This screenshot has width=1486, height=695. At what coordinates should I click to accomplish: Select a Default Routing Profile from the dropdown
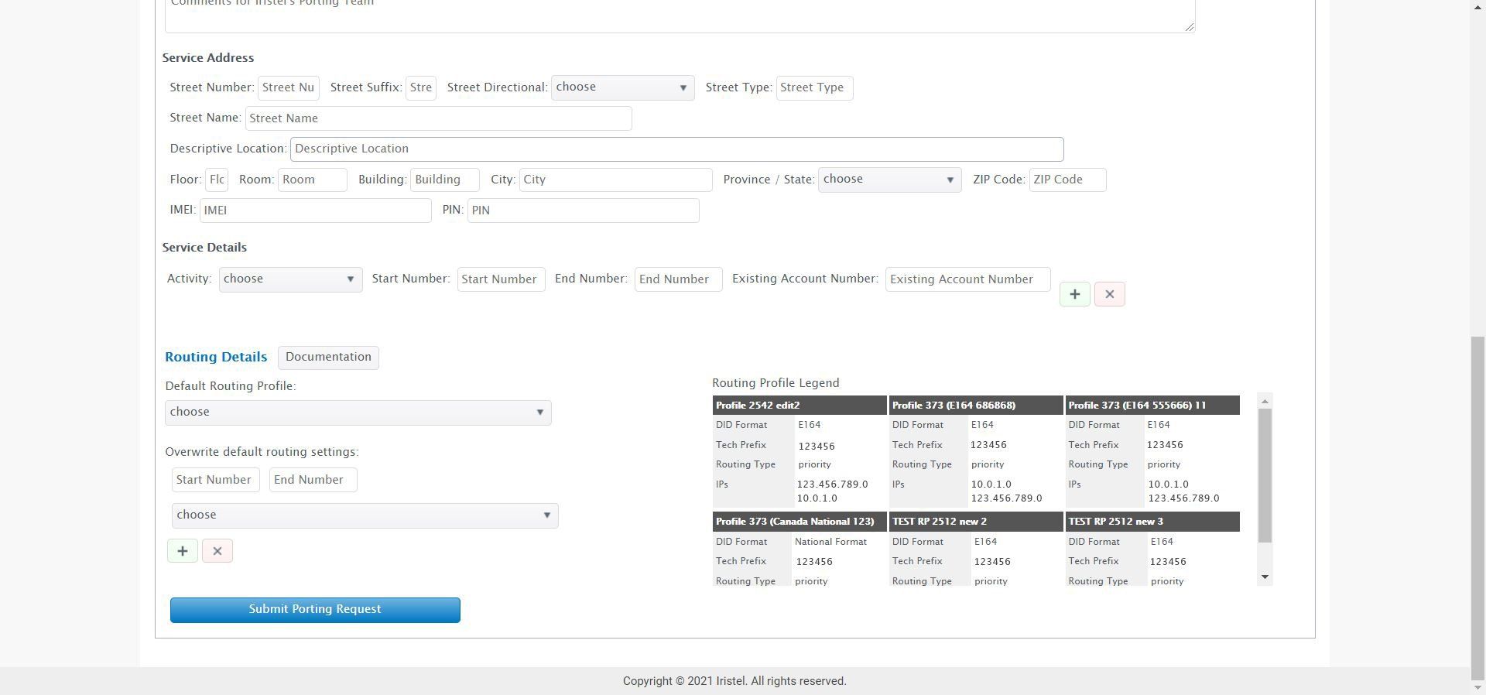pyautogui.click(x=358, y=413)
